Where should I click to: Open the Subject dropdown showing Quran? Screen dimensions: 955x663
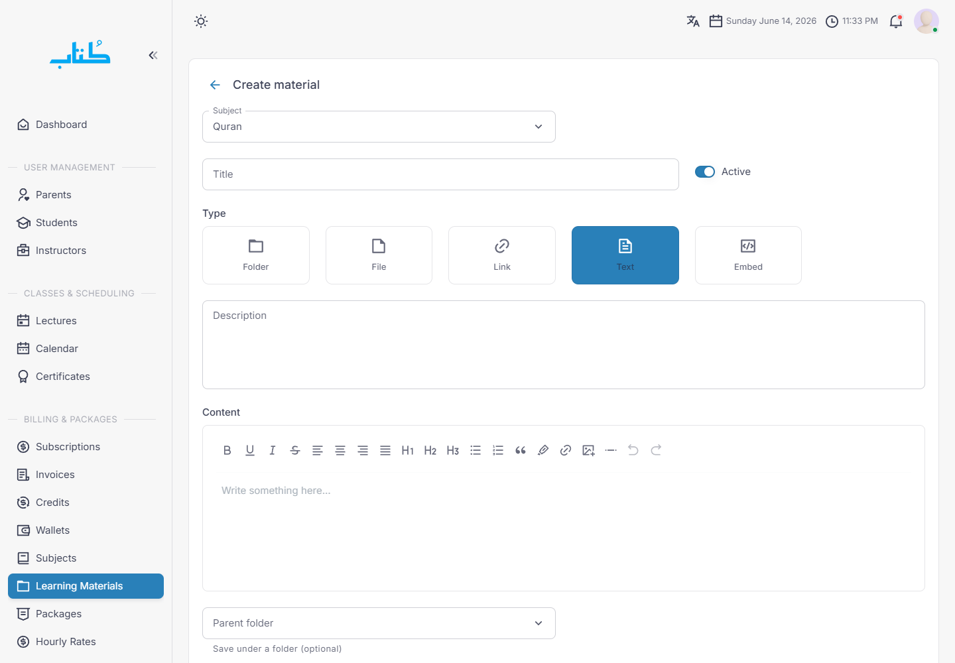379,127
